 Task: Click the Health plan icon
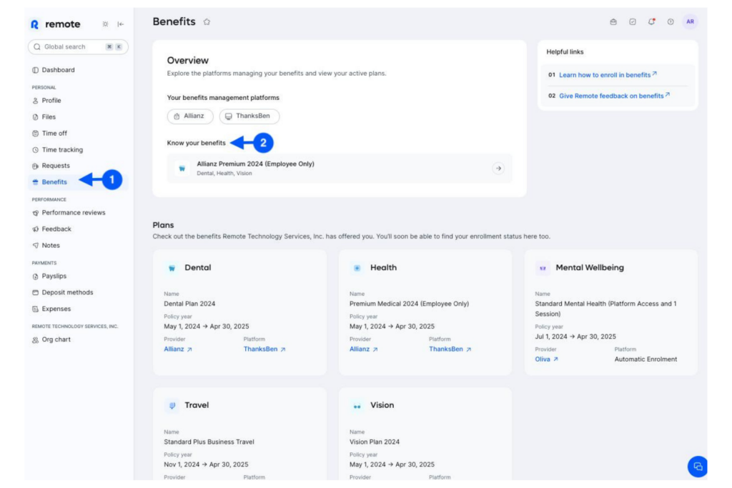pyautogui.click(x=357, y=268)
